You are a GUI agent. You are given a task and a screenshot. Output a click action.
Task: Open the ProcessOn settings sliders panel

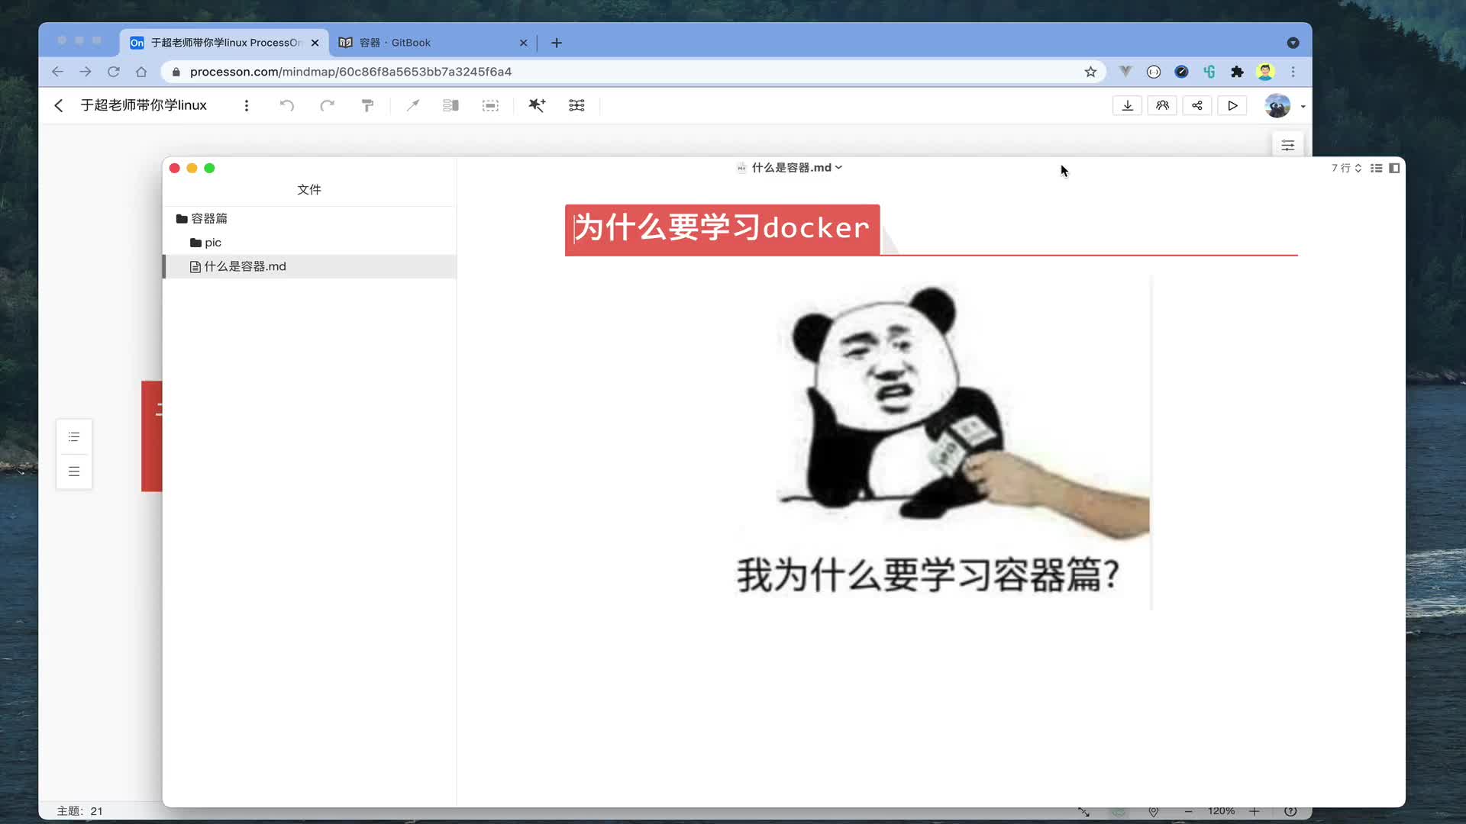point(1287,145)
